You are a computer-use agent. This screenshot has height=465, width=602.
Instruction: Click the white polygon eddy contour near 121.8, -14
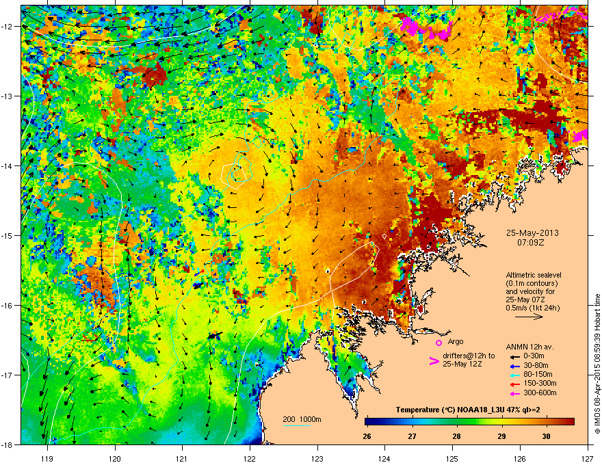[x=233, y=176]
